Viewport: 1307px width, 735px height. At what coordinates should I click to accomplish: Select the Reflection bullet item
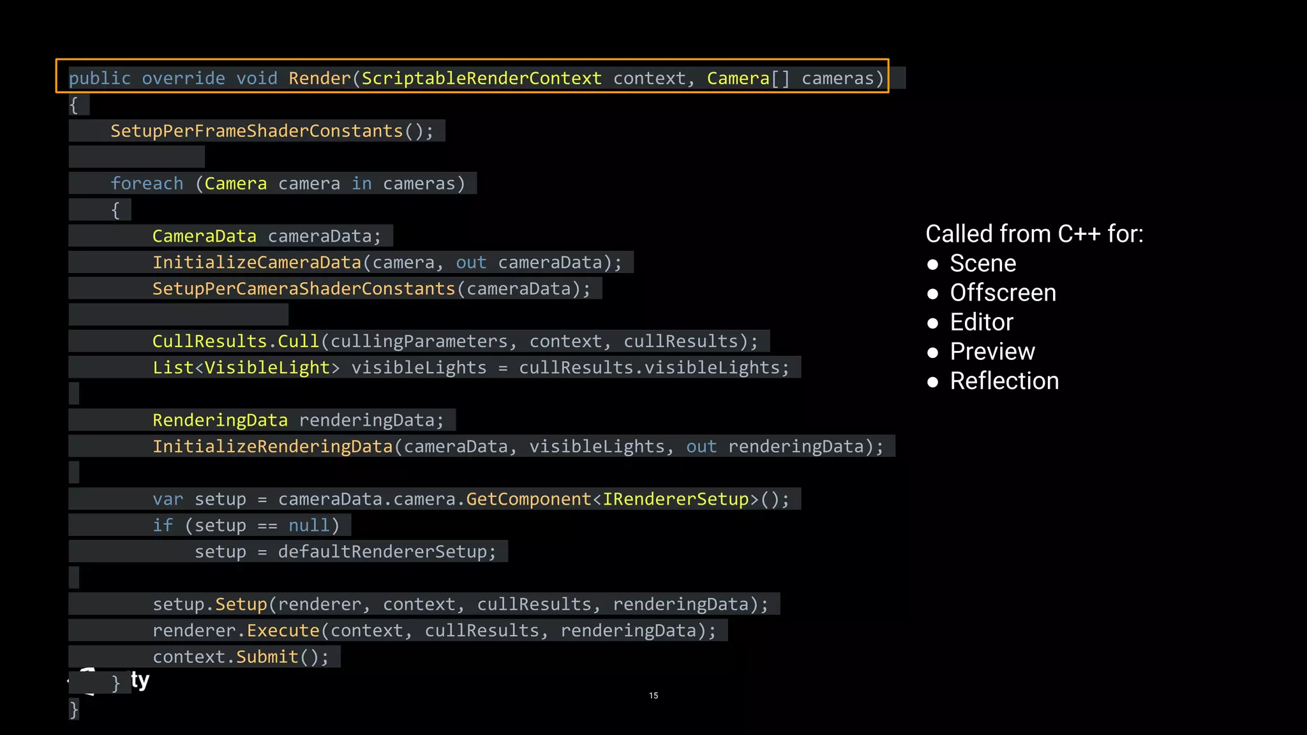[x=993, y=381]
